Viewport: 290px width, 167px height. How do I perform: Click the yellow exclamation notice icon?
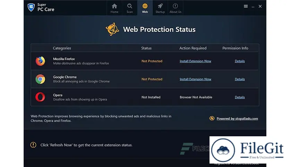(33, 145)
